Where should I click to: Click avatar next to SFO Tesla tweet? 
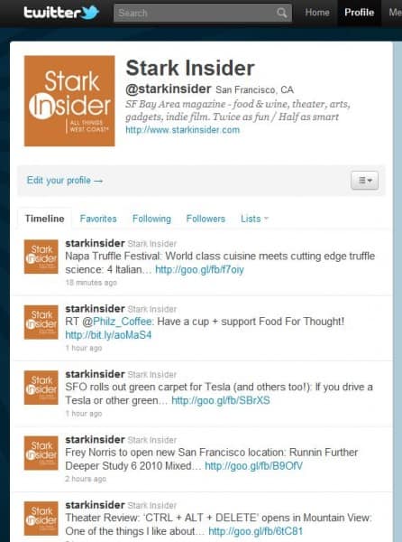pos(41,388)
